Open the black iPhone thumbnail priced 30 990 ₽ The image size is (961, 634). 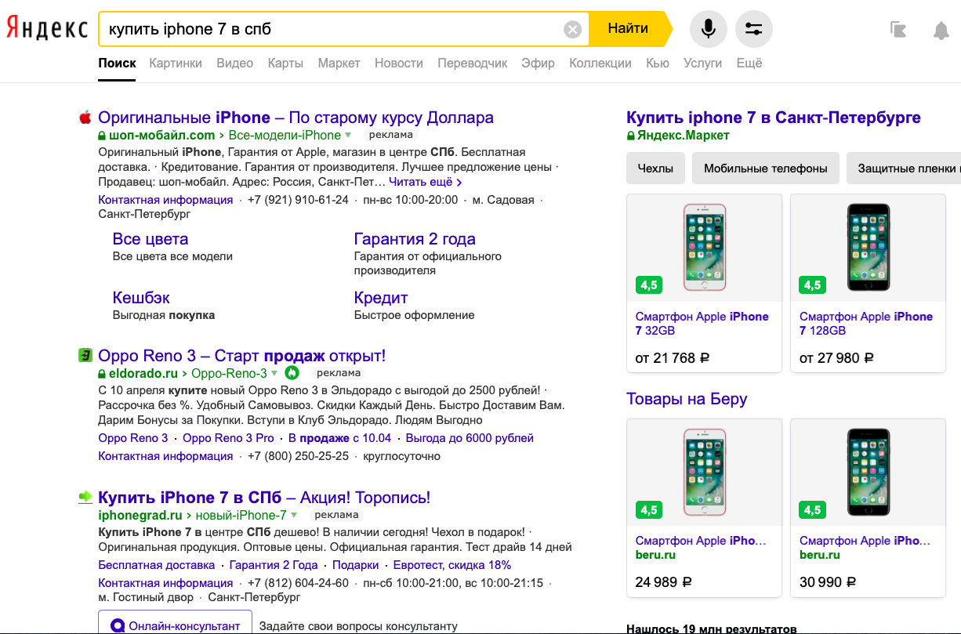tap(869, 473)
